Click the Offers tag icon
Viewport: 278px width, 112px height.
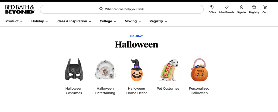click(212, 7)
